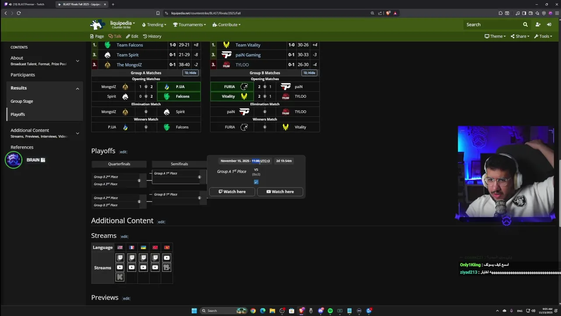561x316 pixels.
Task: Click the Twitch Watch here button
Action: (x=232, y=192)
